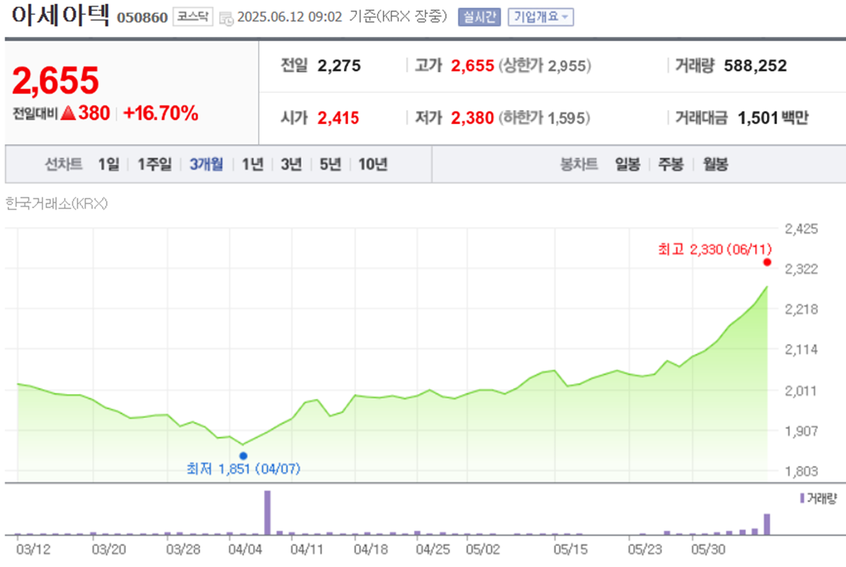
Task: Select the 1년 line chart tab
Action: 253,164
